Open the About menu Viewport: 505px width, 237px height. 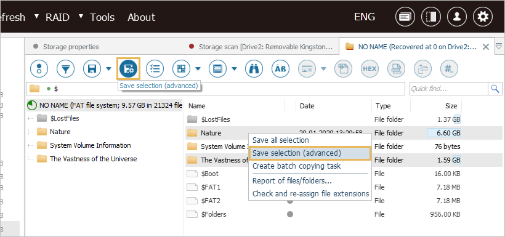point(142,17)
